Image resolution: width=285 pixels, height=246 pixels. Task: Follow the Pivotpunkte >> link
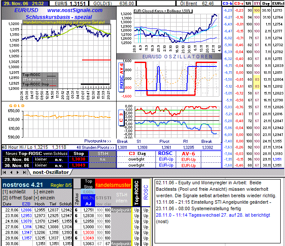pyautogui.click(x=98, y=141)
